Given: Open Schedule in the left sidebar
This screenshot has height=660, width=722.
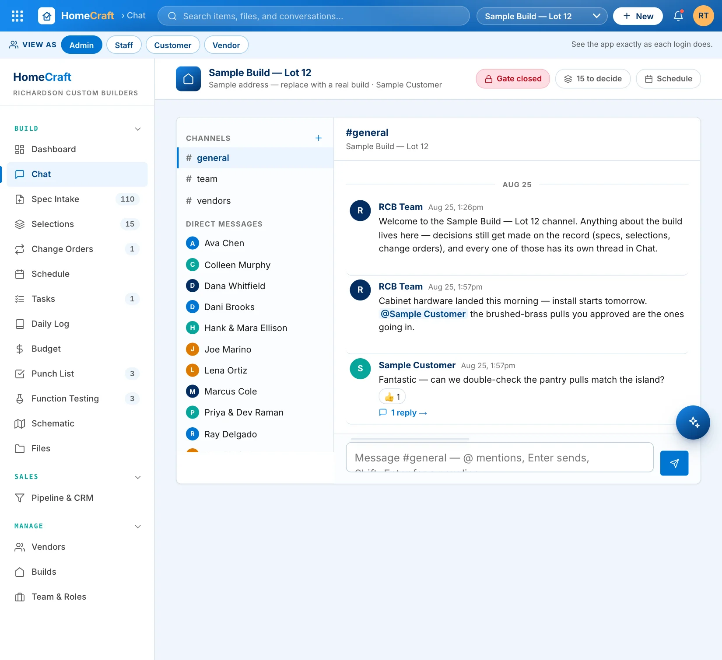Looking at the screenshot, I should (77, 274).
